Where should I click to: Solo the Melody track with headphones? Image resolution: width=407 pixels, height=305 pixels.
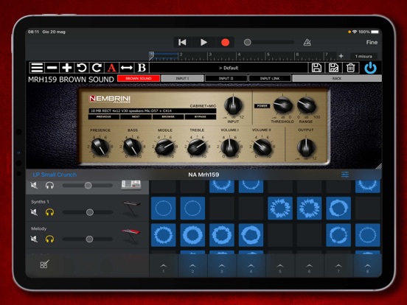coord(49,239)
